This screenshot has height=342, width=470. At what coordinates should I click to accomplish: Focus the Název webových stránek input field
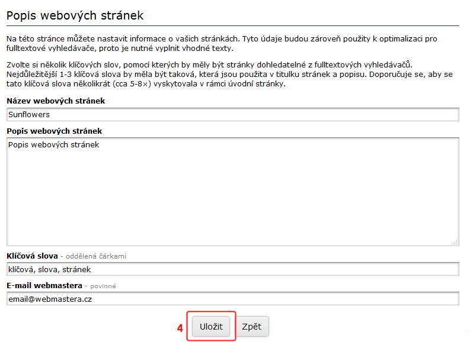(x=232, y=114)
